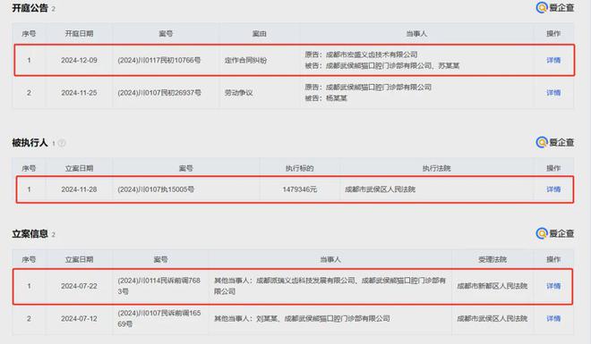Screen dimensions: 591x344
Task: Click the 爱企查 logo beside 立案信息
Action: 555,233
